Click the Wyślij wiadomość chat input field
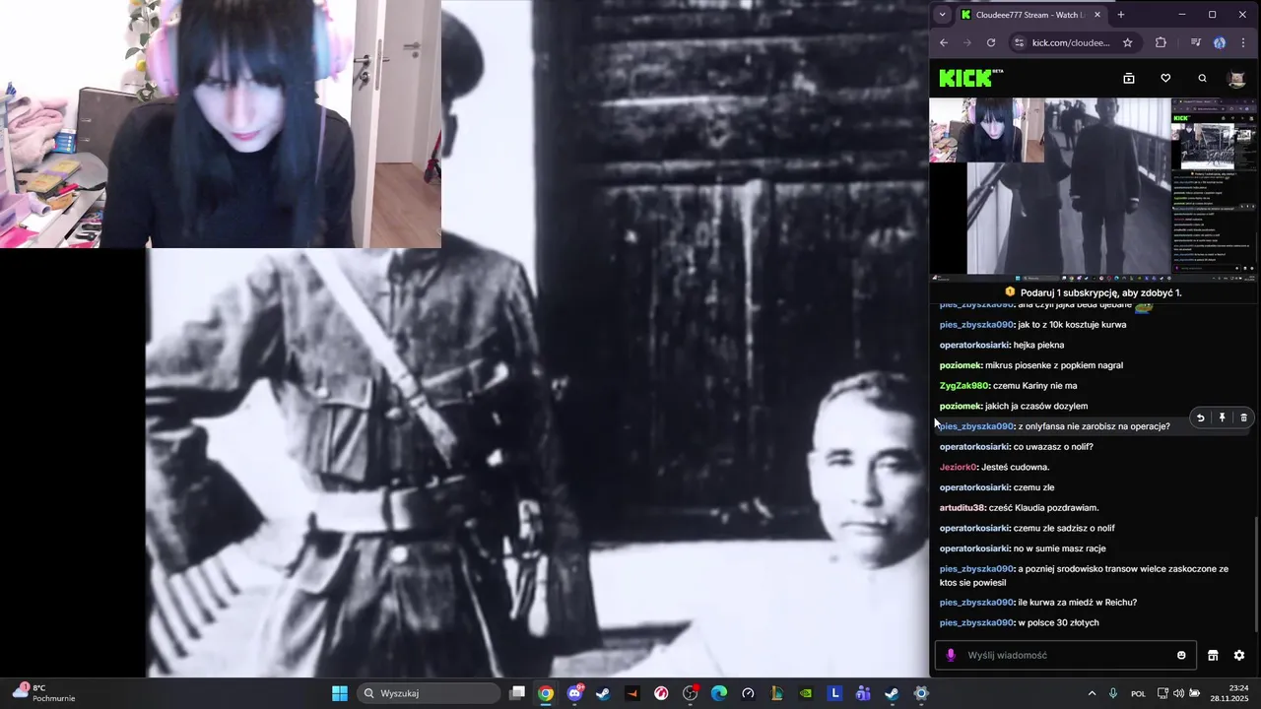This screenshot has height=709, width=1261. [x=1066, y=655]
